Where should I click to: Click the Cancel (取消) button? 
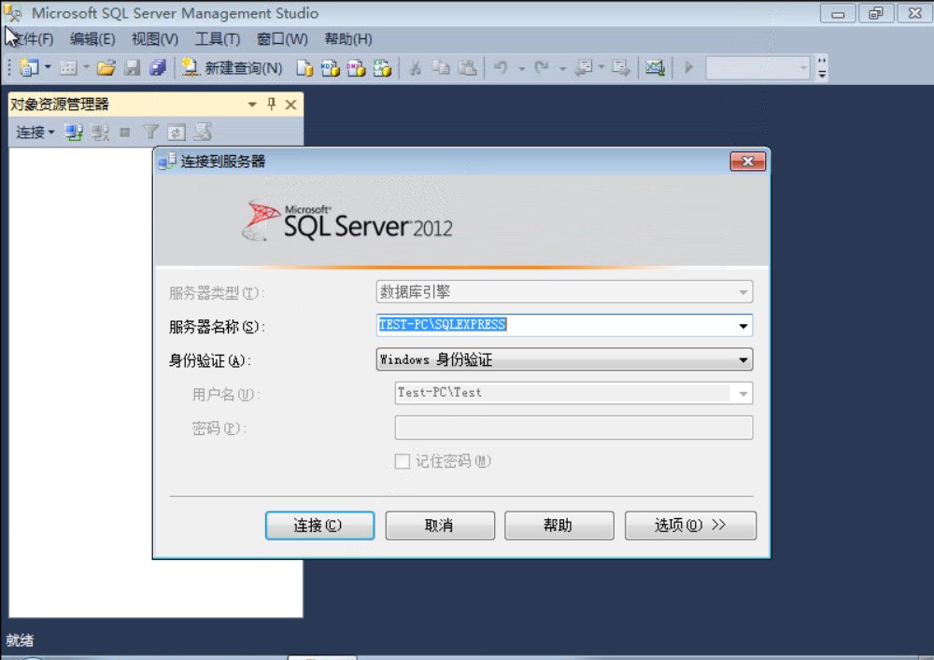point(439,526)
